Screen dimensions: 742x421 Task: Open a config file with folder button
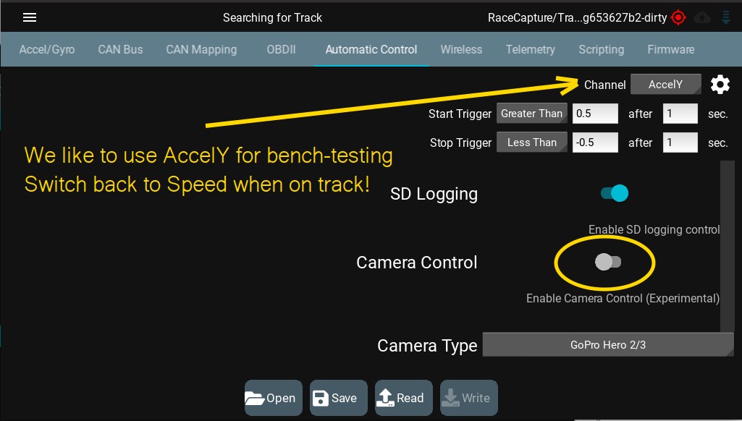[x=273, y=398]
